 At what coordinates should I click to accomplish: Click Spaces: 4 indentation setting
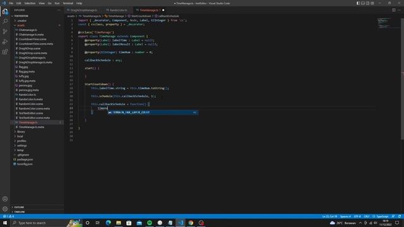tap(345, 216)
